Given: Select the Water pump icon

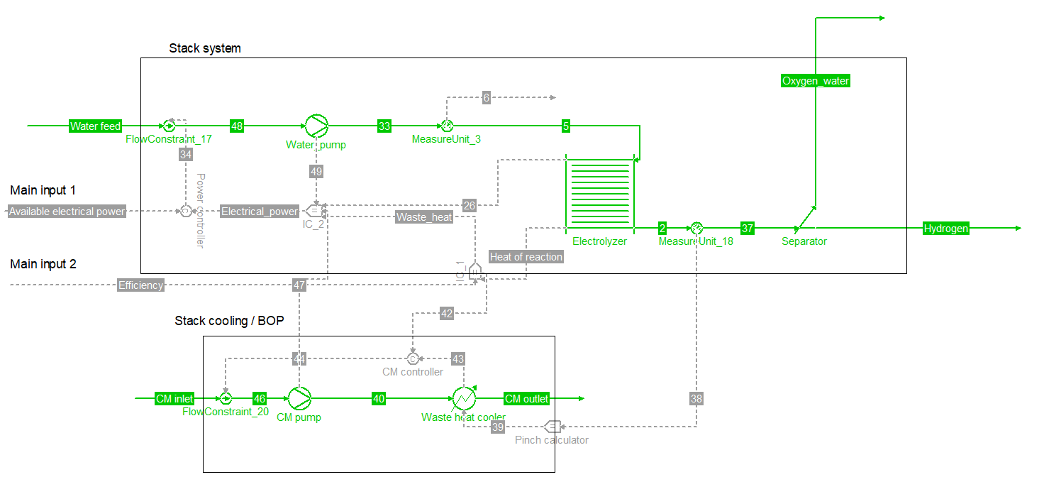Looking at the screenshot, I should [x=316, y=126].
